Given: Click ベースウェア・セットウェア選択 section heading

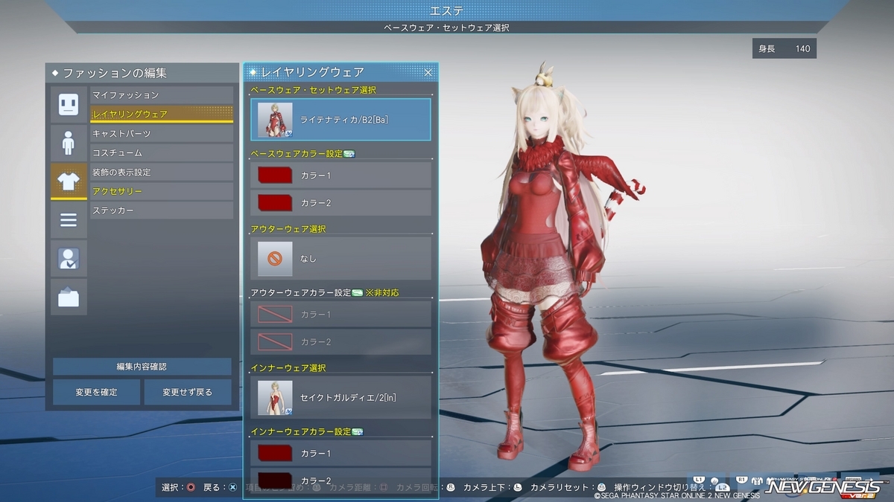Looking at the screenshot, I should coord(313,90).
